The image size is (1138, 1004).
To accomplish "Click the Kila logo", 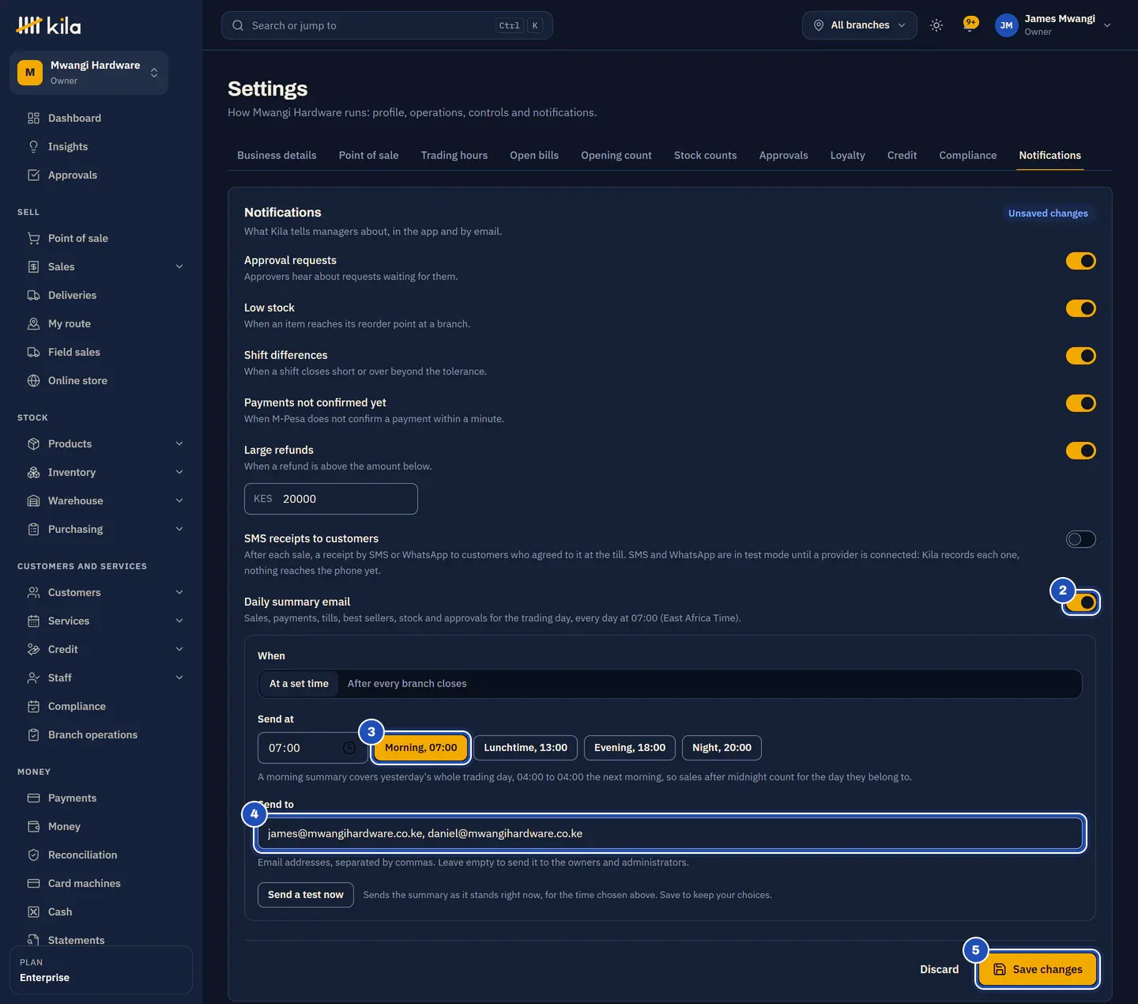I will 48,25.
